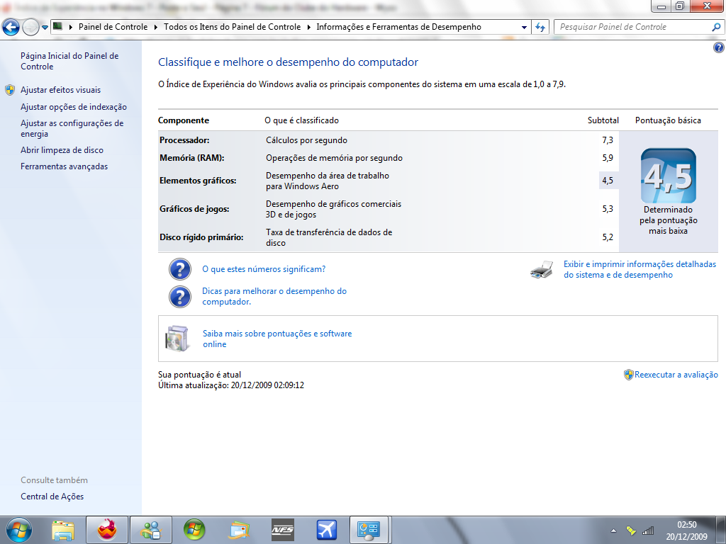Click the Control Panel icon in address bar

(x=58, y=26)
